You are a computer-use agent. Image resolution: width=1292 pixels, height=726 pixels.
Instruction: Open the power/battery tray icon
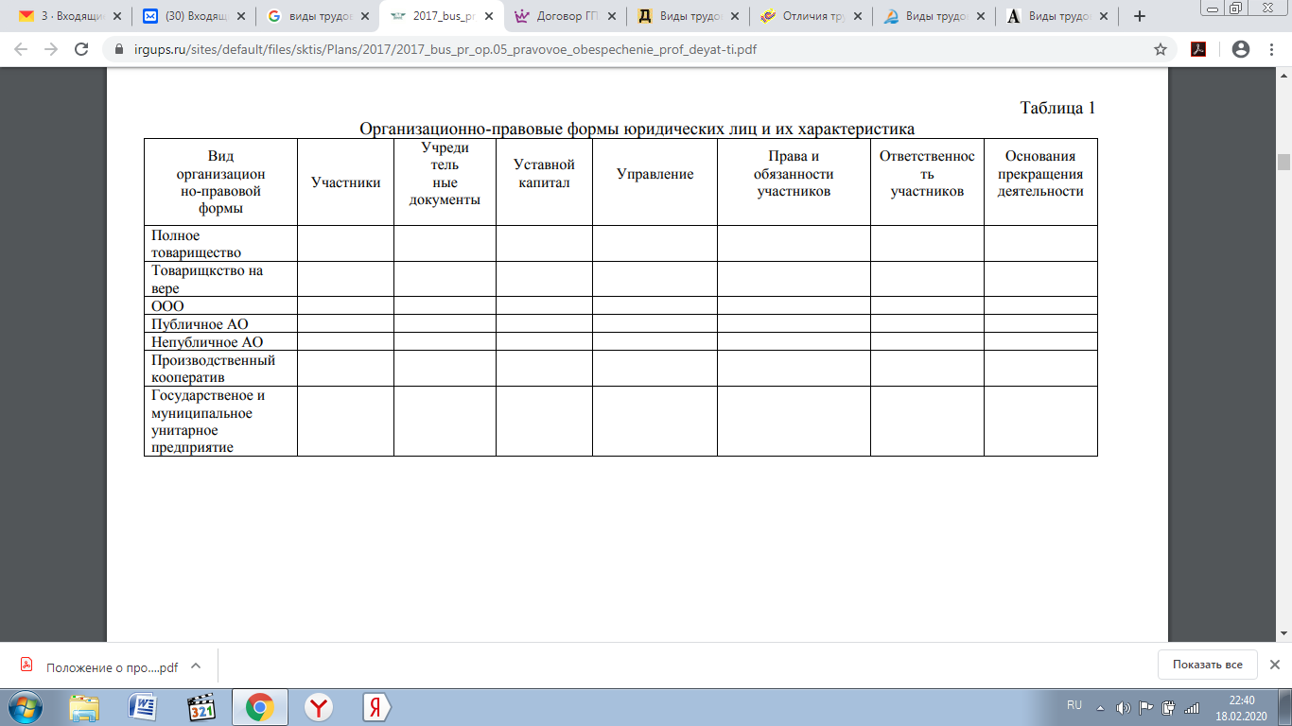(x=1168, y=707)
